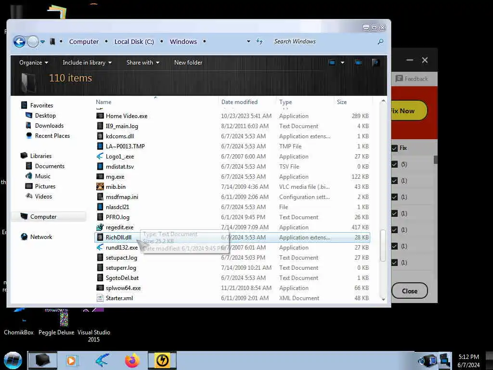Viewport: 493px width, 370px height.
Task: Select the kdcoms.dll file icon
Action: coord(100,136)
